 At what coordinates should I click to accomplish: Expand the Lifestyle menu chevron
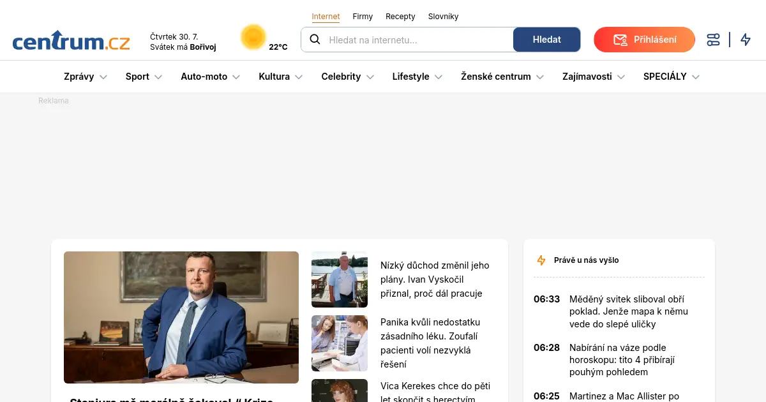439,77
